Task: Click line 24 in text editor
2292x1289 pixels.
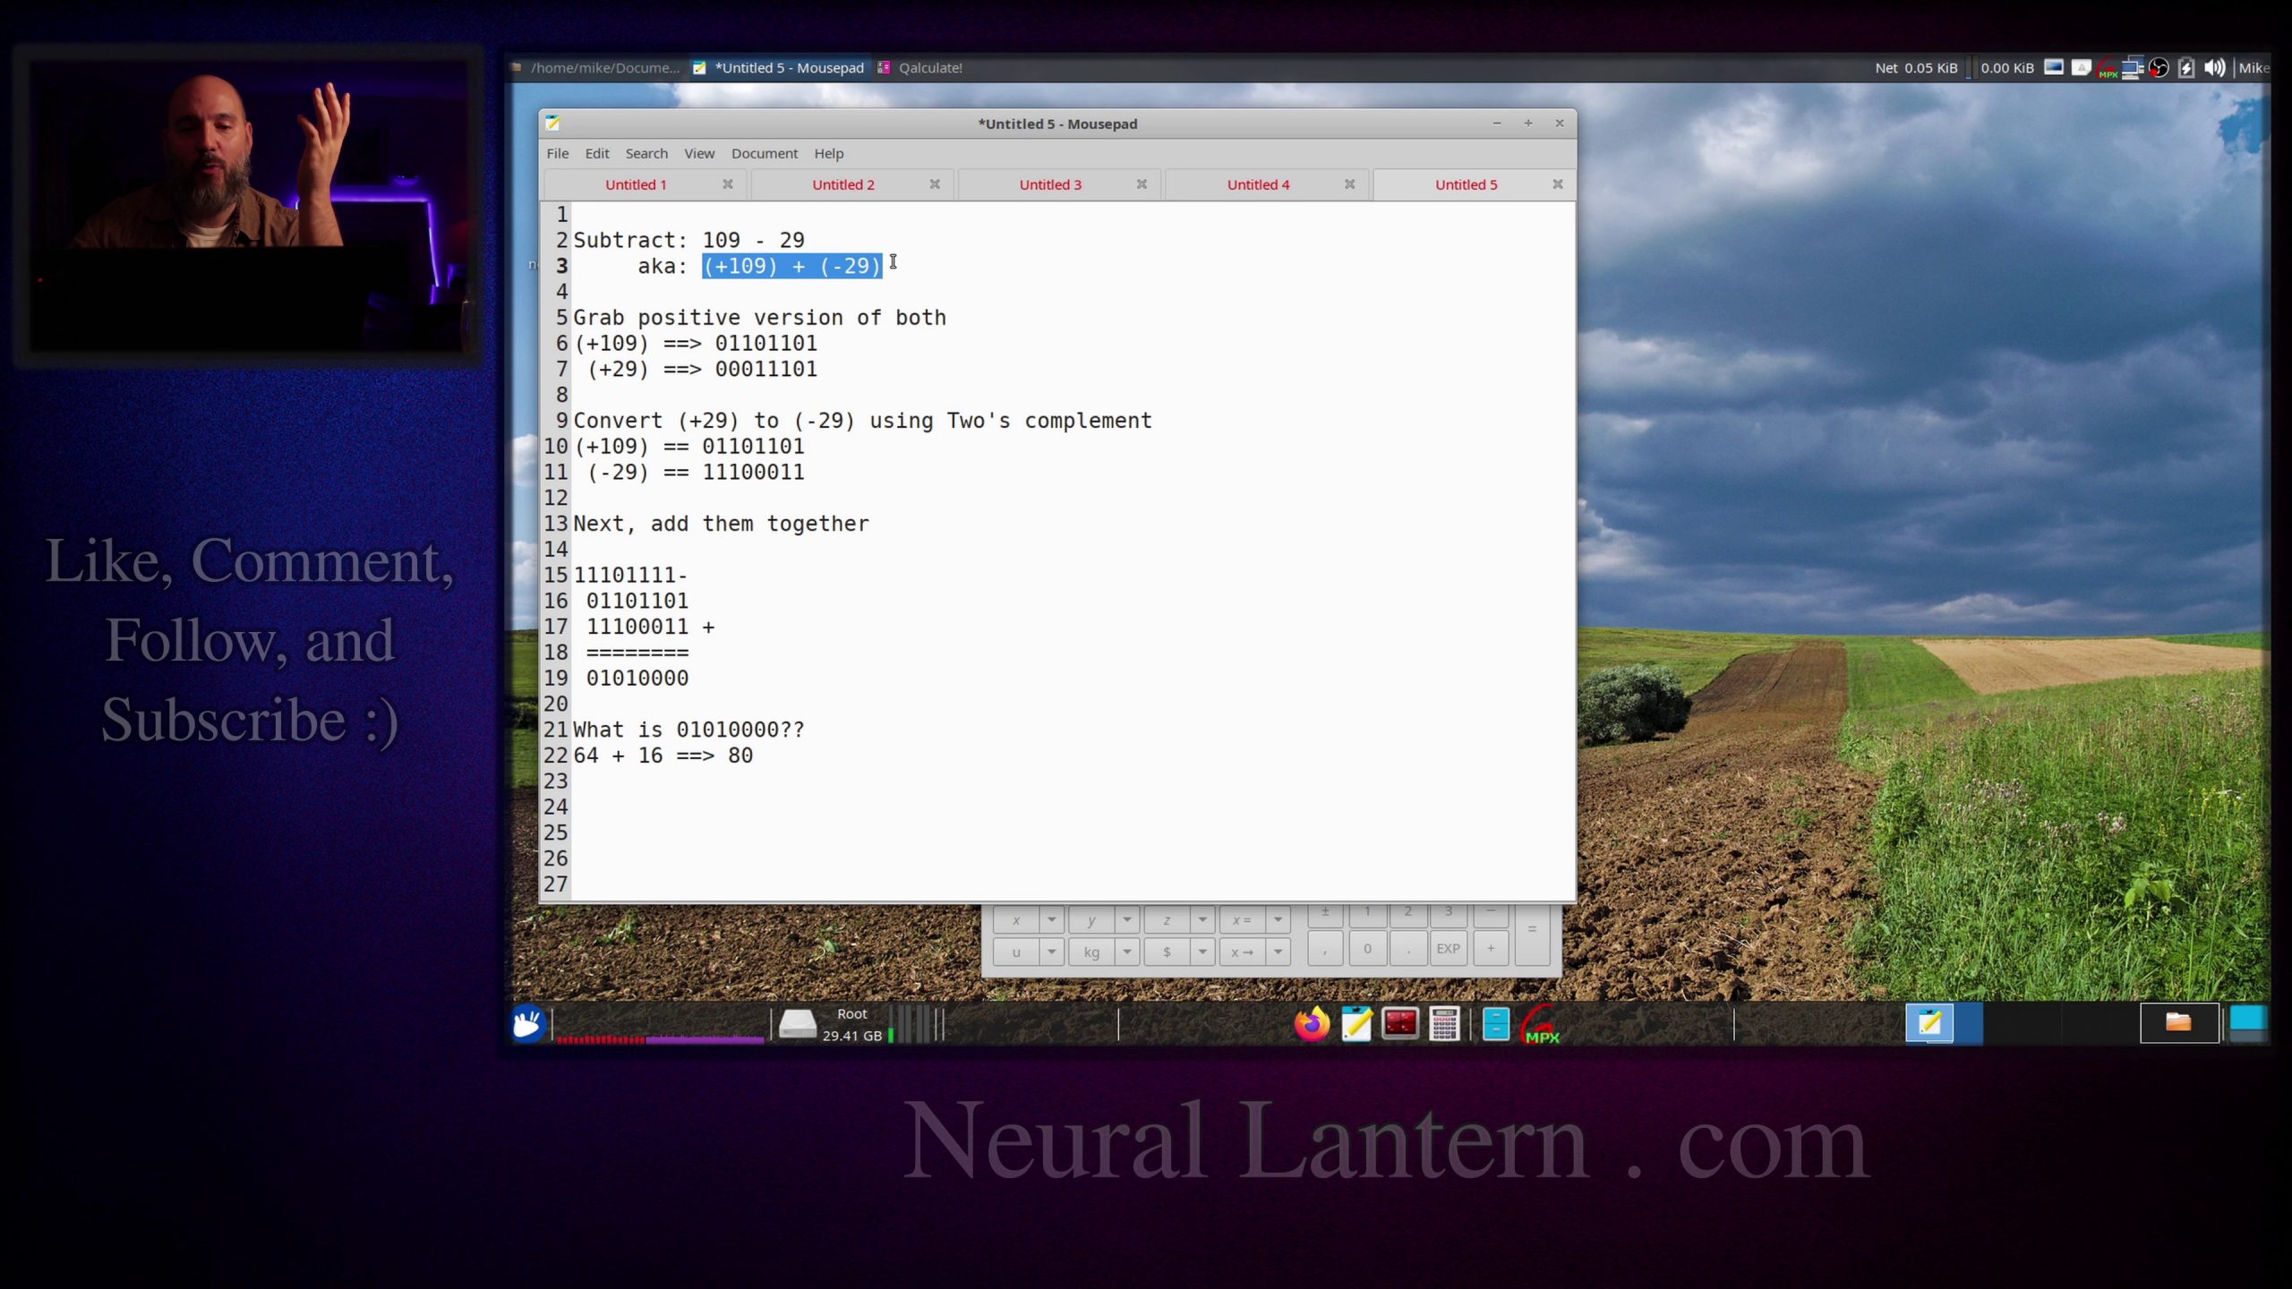Action: coord(1073,807)
